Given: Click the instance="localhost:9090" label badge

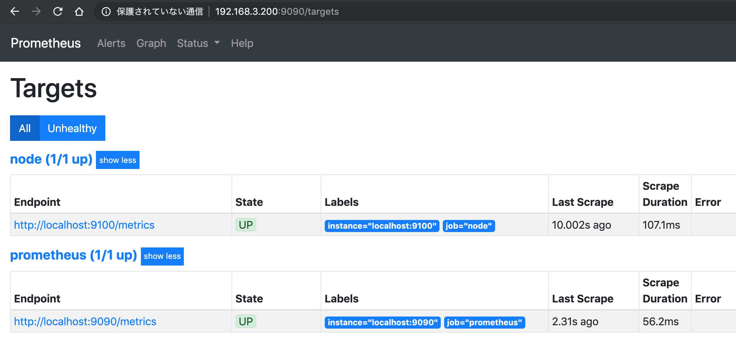Looking at the screenshot, I should tap(383, 322).
